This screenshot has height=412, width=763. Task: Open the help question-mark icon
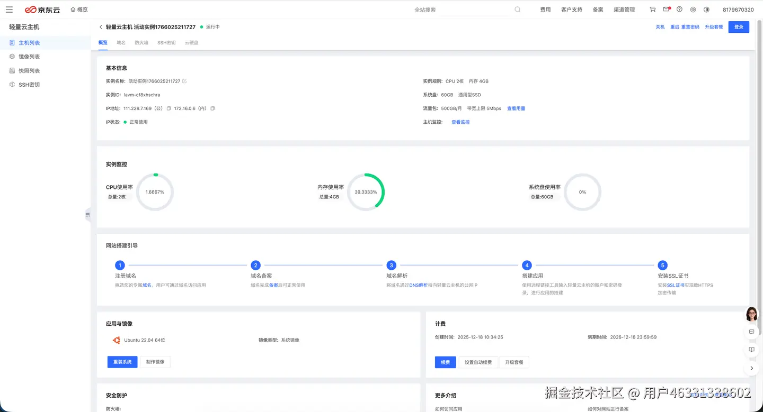(679, 10)
